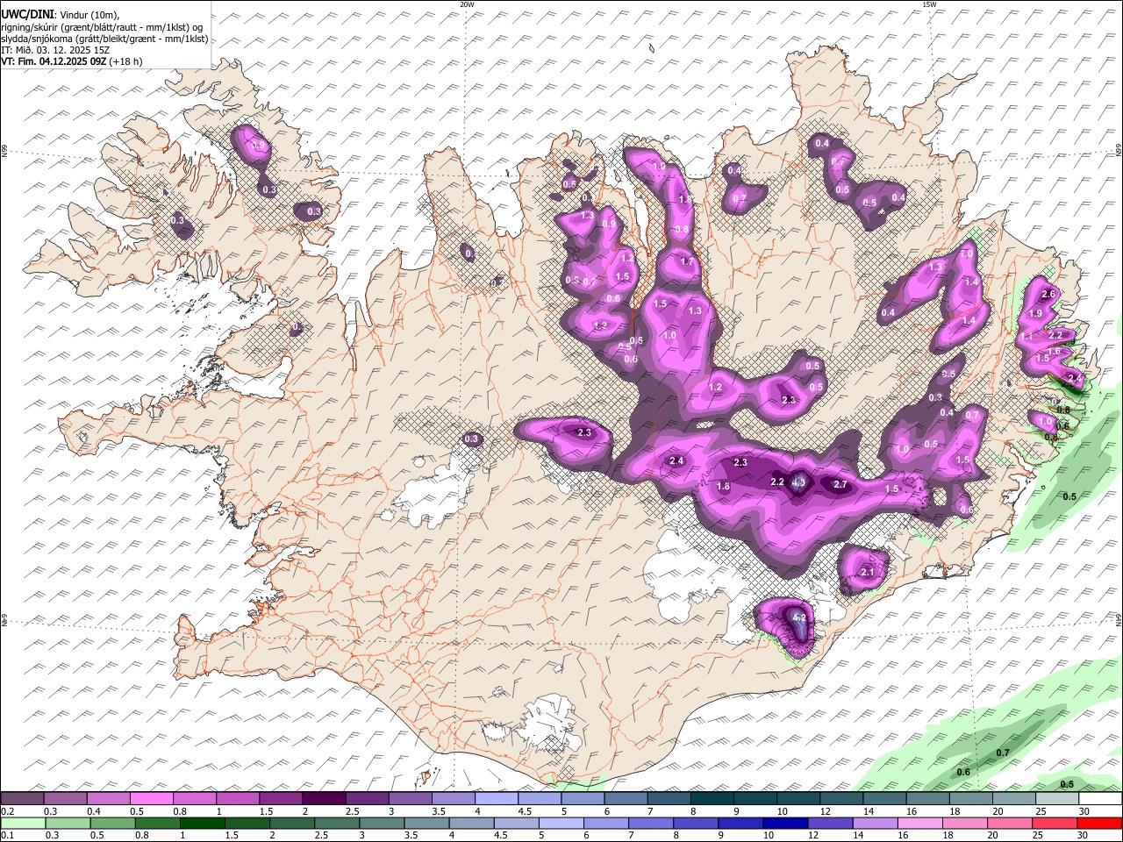
Task: Select the dark green 1 swatch in lower legend
Action: coord(203,824)
